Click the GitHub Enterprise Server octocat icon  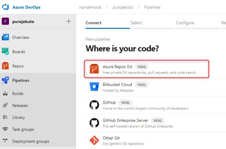coord(94,123)
